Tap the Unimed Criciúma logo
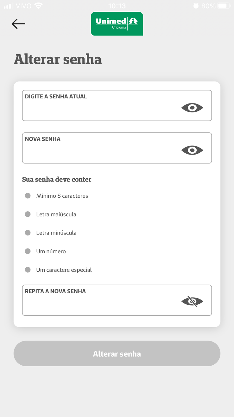Viewport: 234px width, 417px height. pyautogui.click(x=117, y=24)
